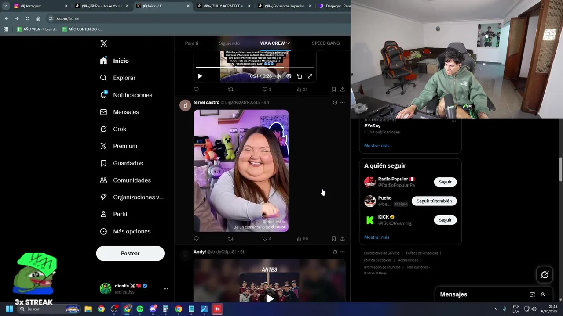The image size is (563, 316).
Task: Open Condiciones de Servicio link
Action: pos(381,253)
